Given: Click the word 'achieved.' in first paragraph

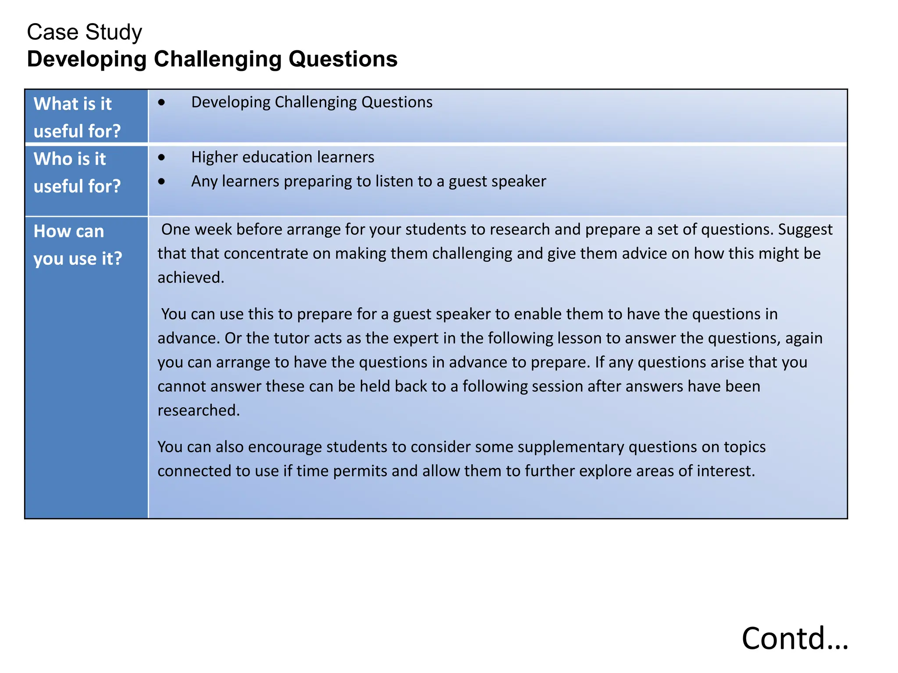Looking at the screenshot, I should tap(191, 277).
